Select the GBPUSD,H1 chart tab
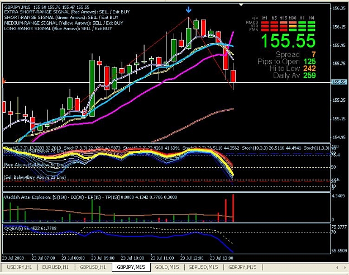This screenshot has height=275, width=349. [x=93, y=267]
